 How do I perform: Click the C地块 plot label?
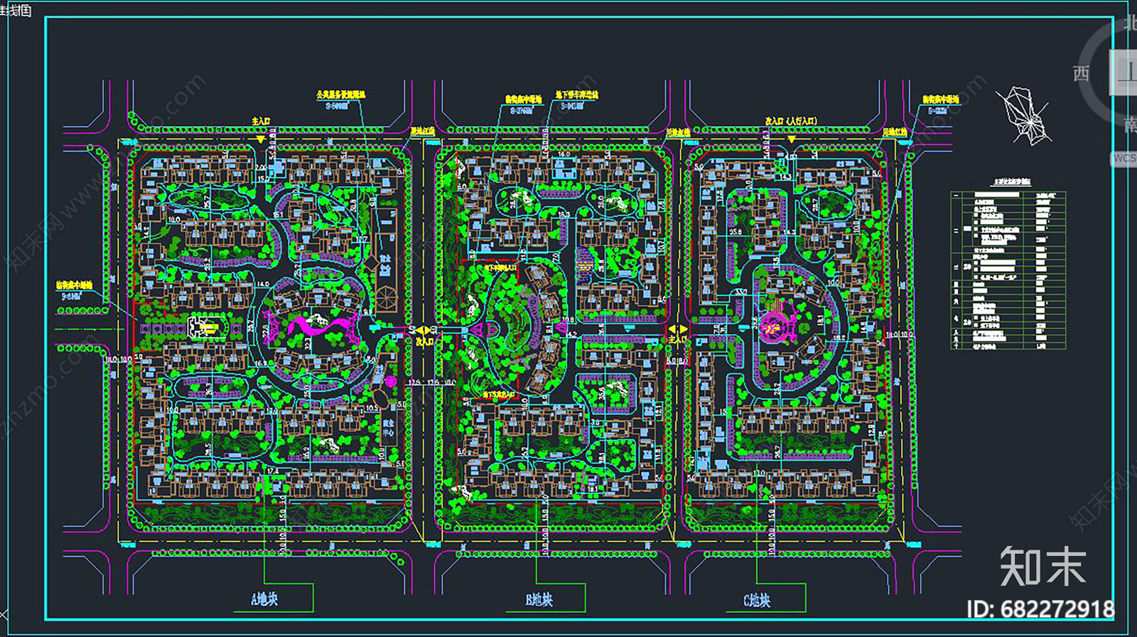[x=757, y=601]
